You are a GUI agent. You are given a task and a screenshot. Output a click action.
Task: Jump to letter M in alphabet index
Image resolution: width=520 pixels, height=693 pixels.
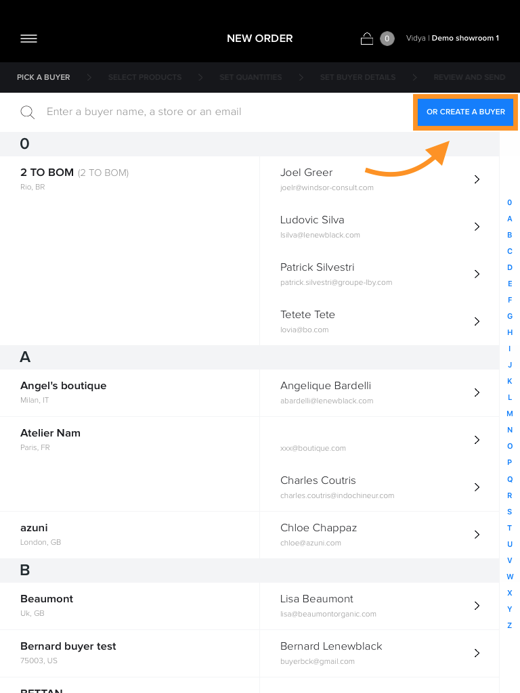pyautogui.click(x=509, y=413)
